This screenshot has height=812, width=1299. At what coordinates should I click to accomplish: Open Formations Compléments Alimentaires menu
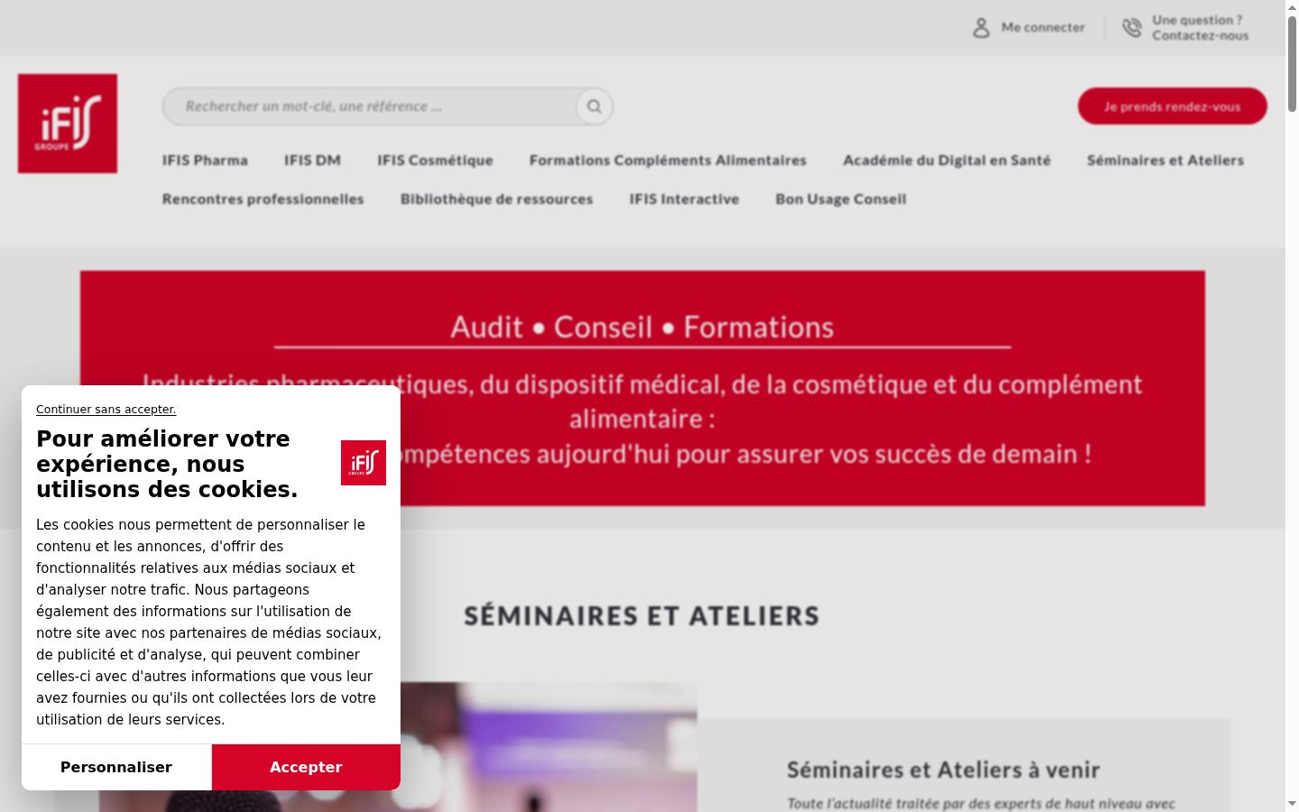(668, 161)
